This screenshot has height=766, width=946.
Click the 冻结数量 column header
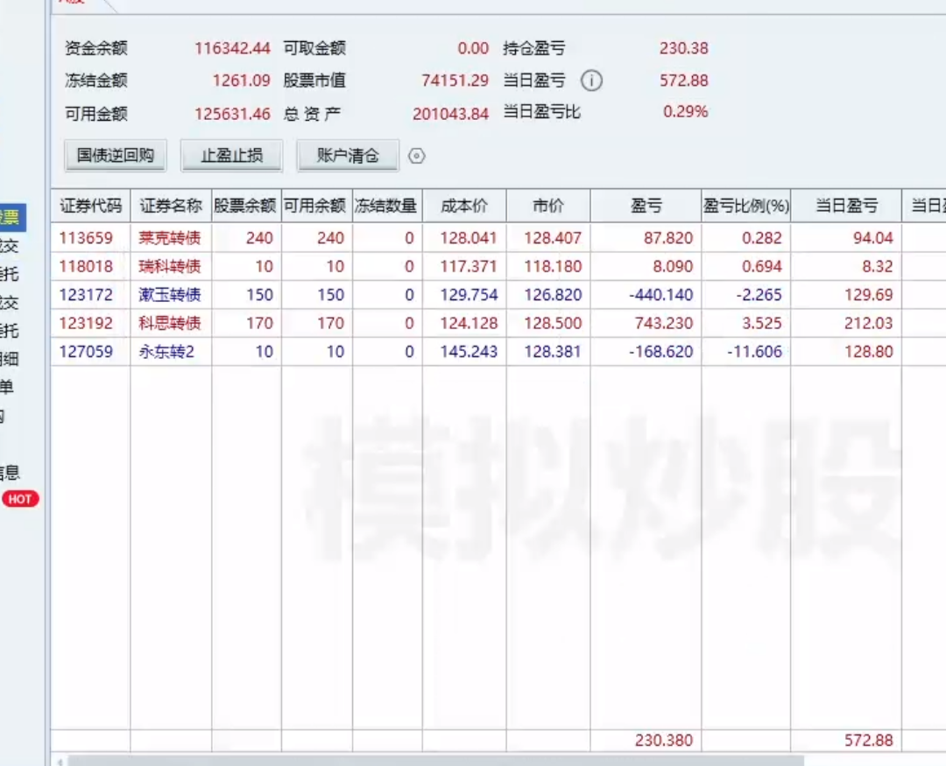coord(386,207)
